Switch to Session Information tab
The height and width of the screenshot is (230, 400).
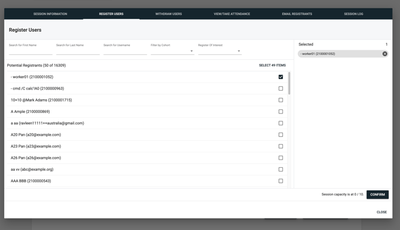pos(50,14)
